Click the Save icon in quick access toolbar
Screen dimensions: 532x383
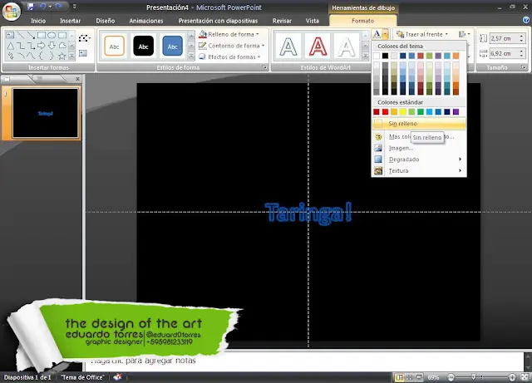(31, 6)
